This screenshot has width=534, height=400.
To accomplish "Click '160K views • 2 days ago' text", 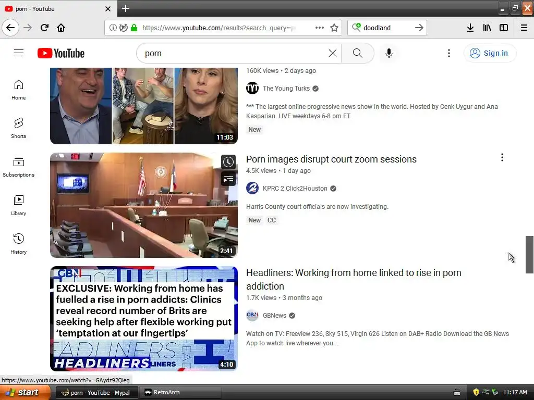I will (281, 71).
